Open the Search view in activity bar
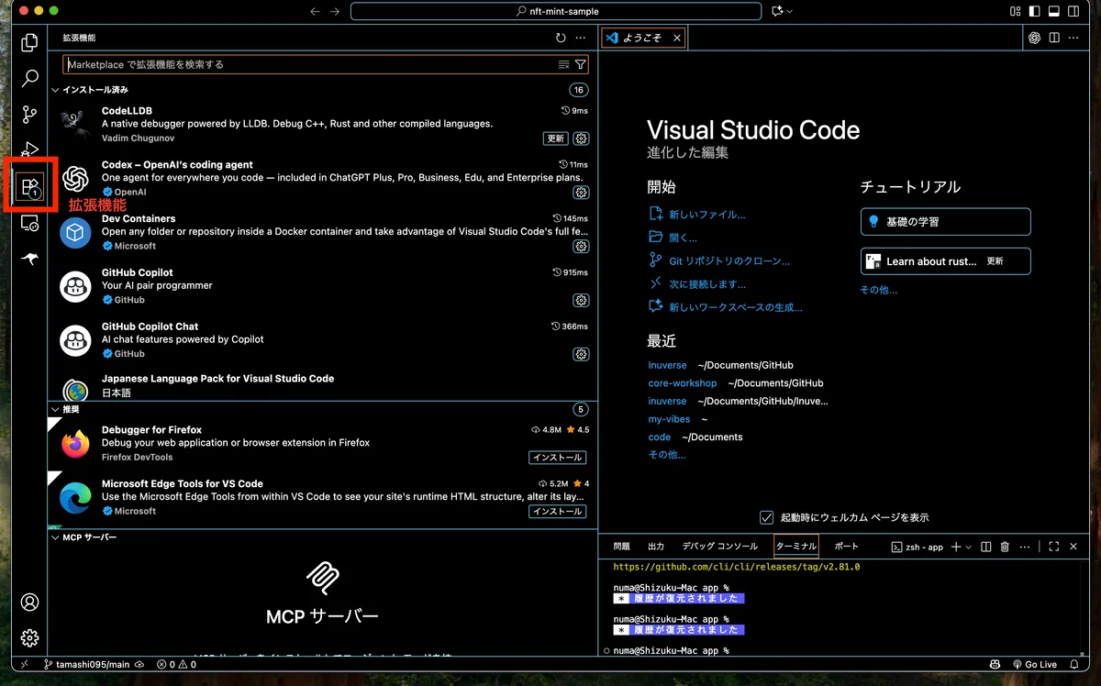Image resolution: width=1101 pixels, height=686 pixels. [30, 79]
